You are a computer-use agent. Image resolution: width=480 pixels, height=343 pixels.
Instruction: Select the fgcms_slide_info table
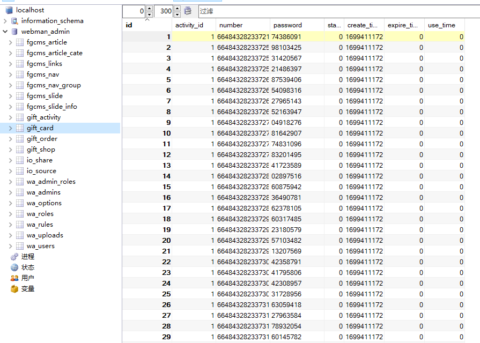tap(51, 107)
